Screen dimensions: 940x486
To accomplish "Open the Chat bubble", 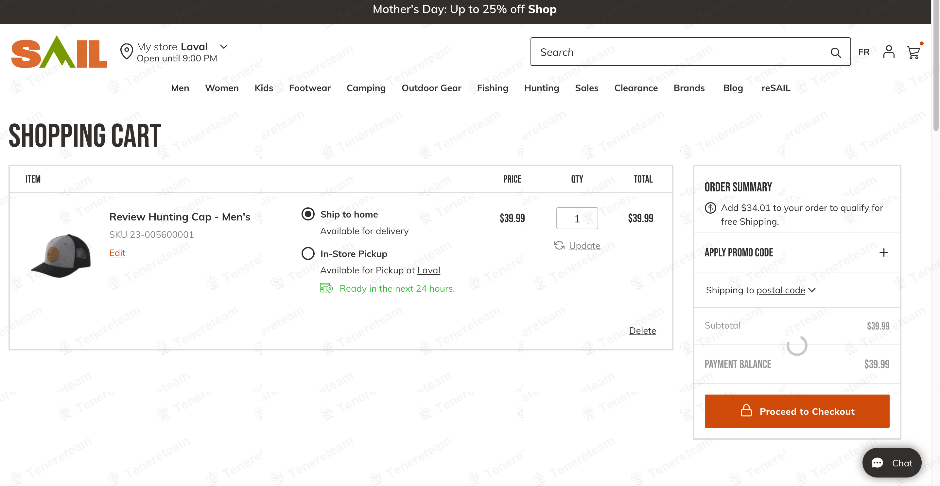I will 892,463.
